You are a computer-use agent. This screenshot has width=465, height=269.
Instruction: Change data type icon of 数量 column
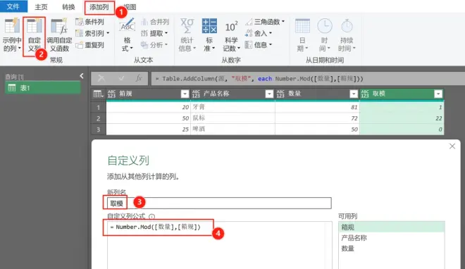tap(280, 94)
